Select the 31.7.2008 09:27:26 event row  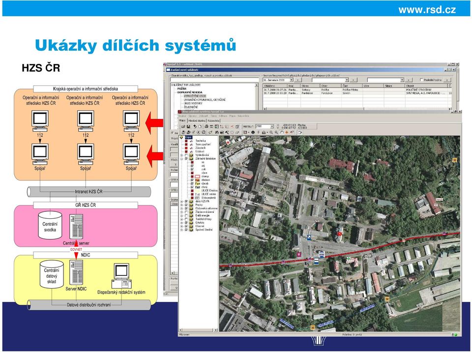[x=357, y=90]
